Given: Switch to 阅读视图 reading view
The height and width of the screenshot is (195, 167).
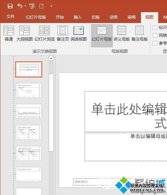Looking at the screenshot, I should pos(79,34).
